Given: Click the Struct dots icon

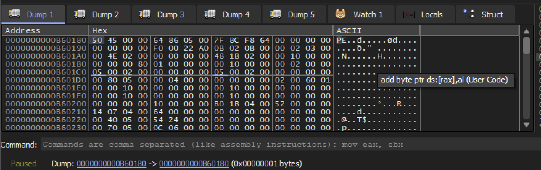Looking at the screenshot, I should [x=469, y=13].
